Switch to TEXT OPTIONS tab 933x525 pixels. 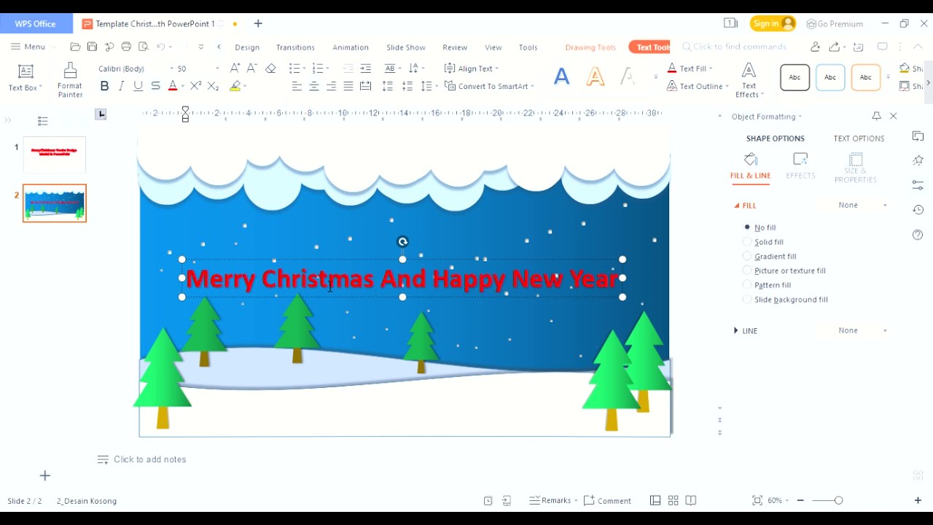pyautogui.click(x=859, y=139)
